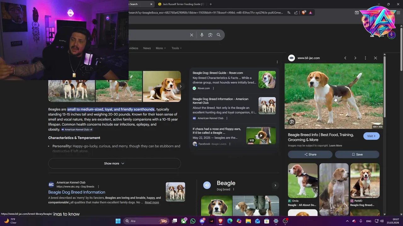Image resolution: width=403 pixels, height=226 pixels.
Task: Open Windows Start menu
Action: 118,221
